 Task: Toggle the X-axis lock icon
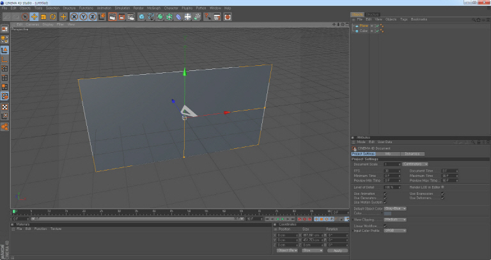pos(74,17)
